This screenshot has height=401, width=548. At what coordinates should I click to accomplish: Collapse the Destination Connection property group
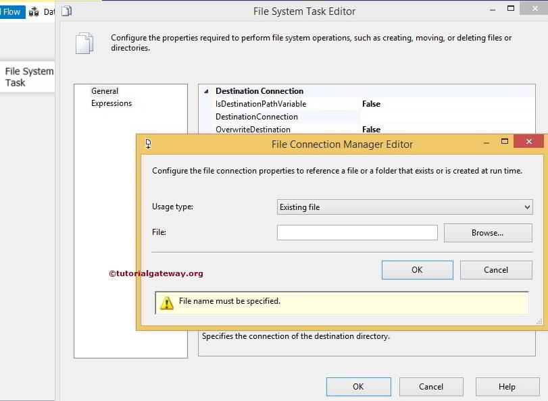206,90
